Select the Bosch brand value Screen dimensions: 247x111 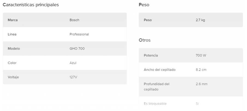point(75,20)
